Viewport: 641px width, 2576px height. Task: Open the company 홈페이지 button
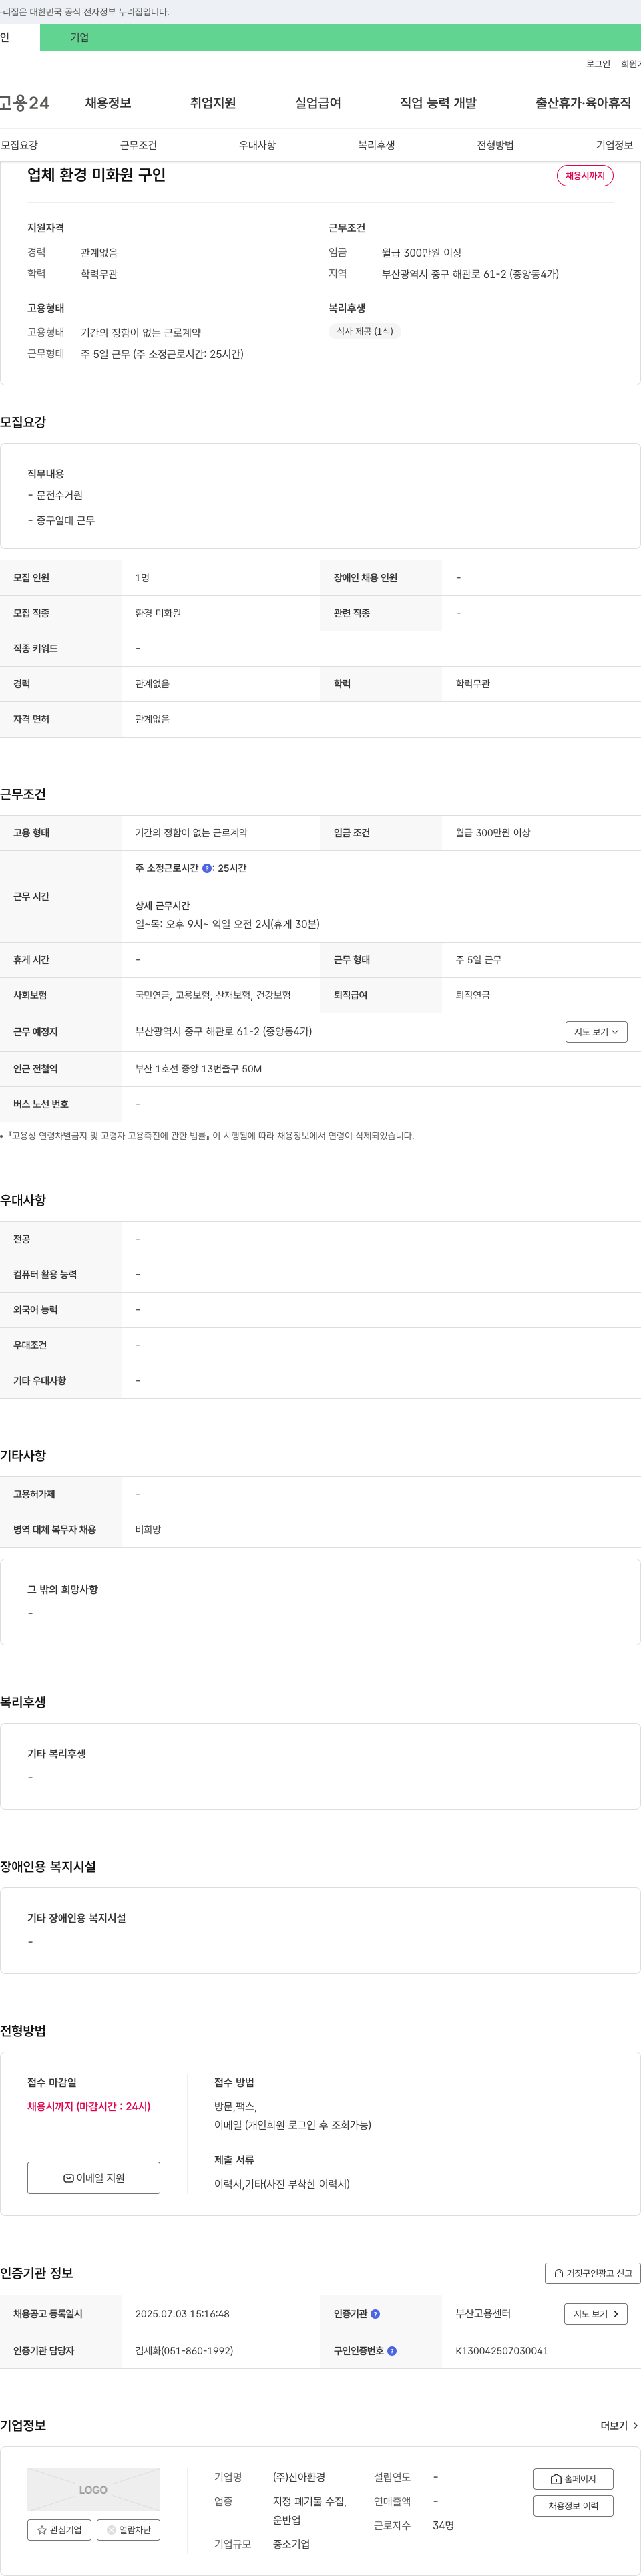574,2479
